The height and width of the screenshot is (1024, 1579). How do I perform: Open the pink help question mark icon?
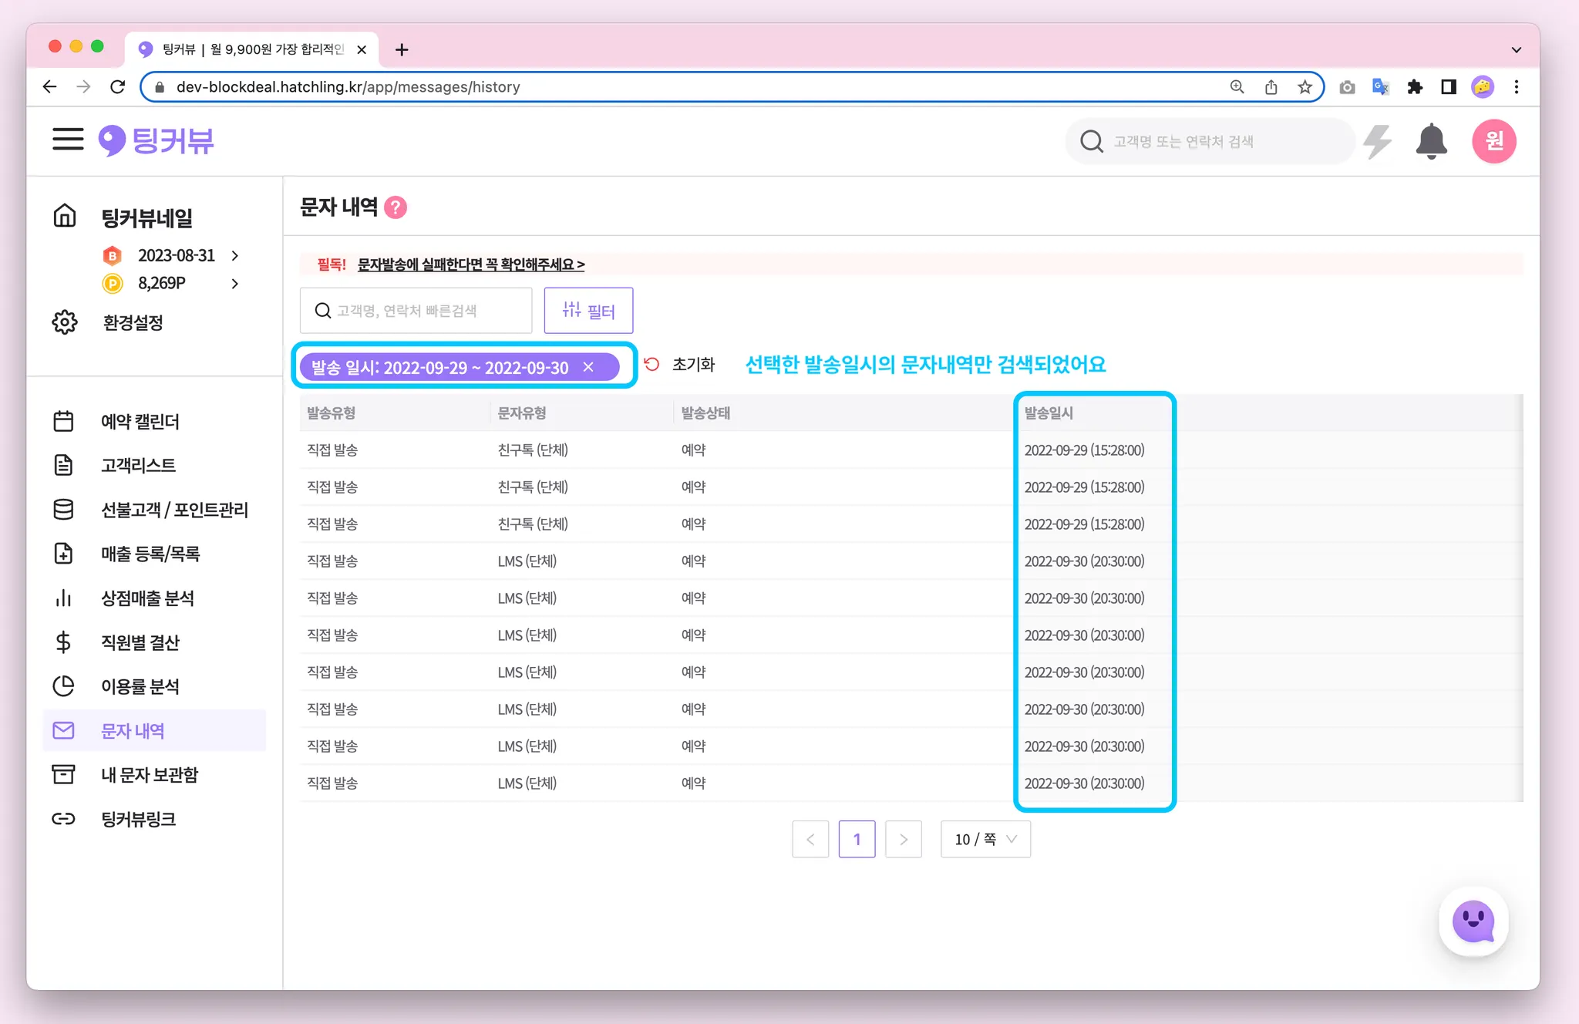(396, 207)
